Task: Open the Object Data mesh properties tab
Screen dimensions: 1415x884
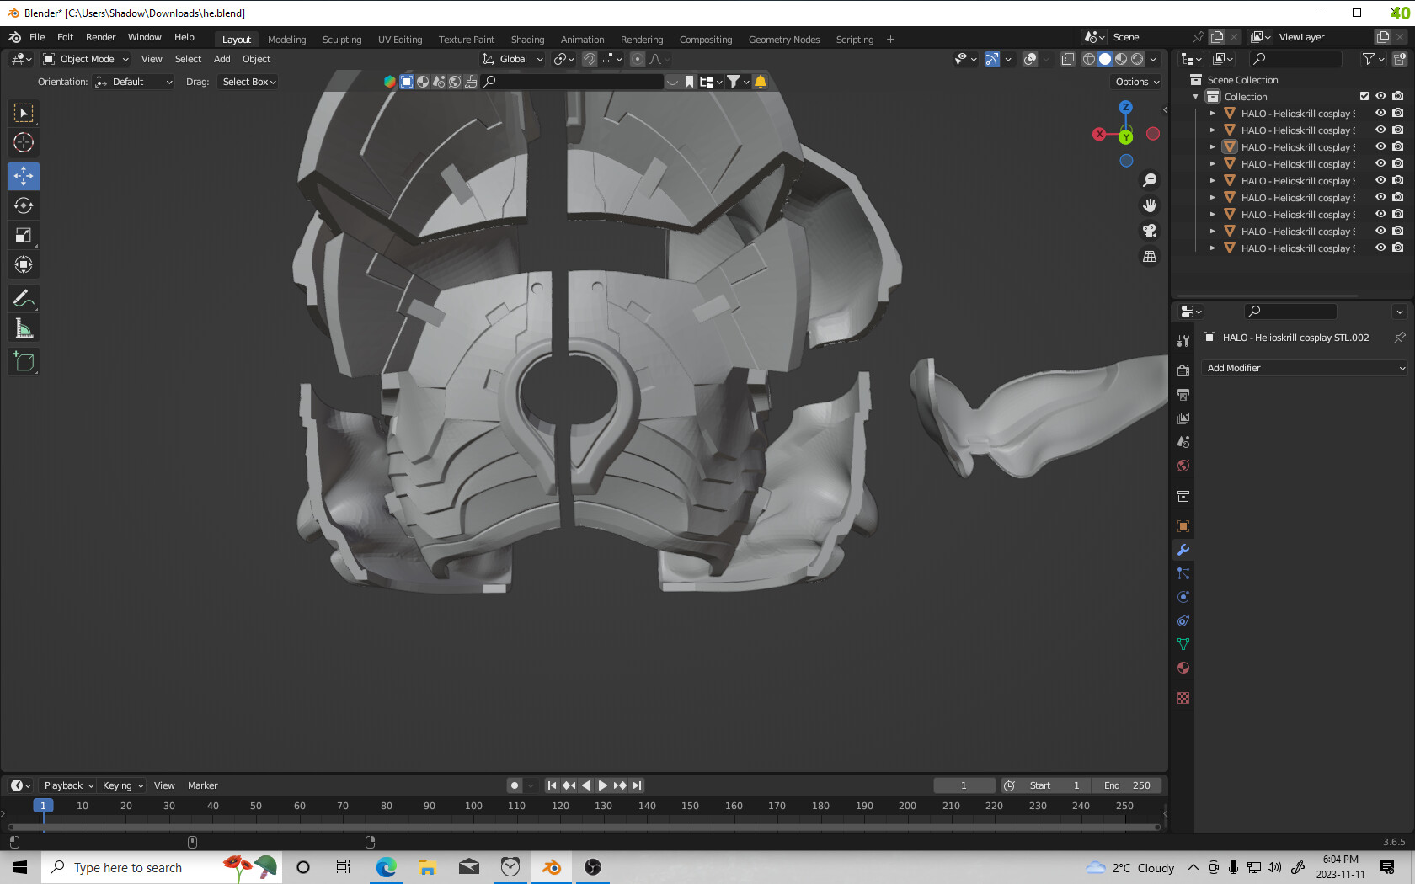Action: point(1183,644)
